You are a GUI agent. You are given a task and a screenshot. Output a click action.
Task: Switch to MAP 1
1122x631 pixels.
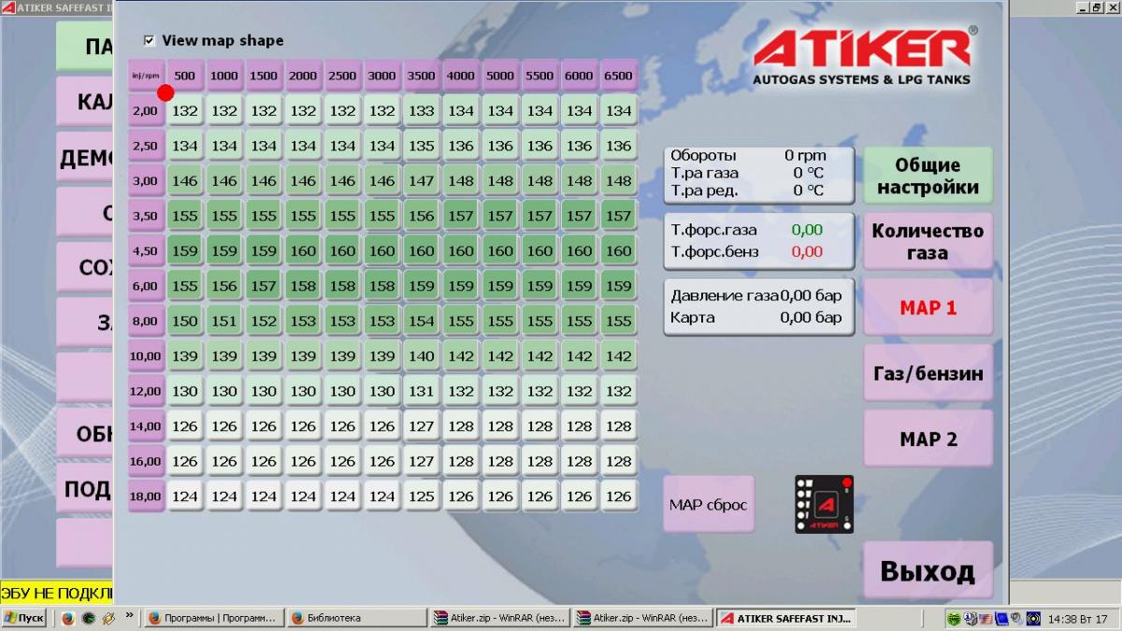928,308
